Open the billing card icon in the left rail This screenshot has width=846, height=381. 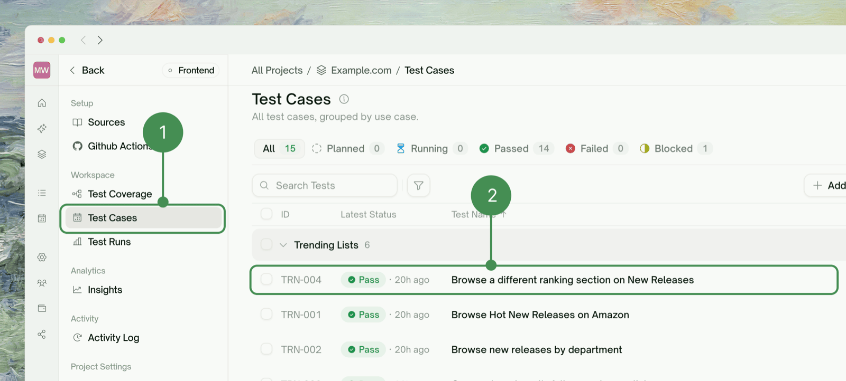[42, 308]
